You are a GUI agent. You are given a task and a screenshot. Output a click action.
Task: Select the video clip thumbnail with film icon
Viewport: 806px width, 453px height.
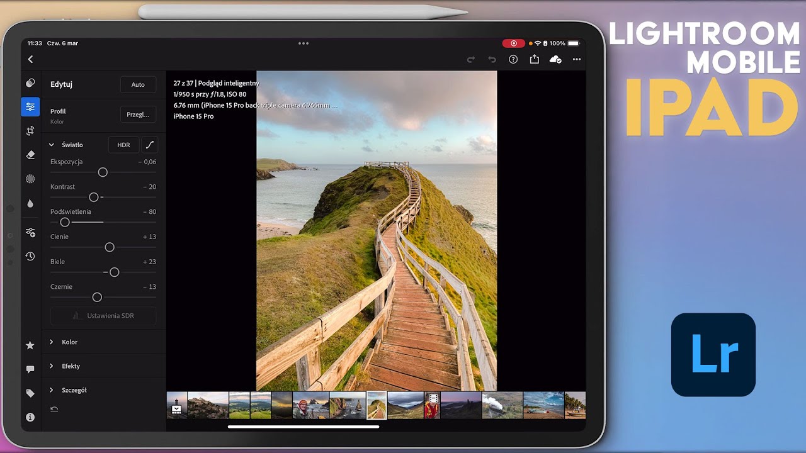click(x=432, y=405)
